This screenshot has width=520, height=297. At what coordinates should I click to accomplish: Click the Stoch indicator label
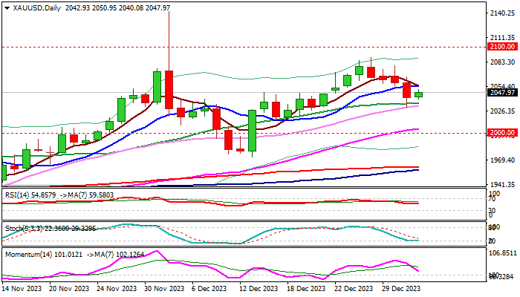12,226
